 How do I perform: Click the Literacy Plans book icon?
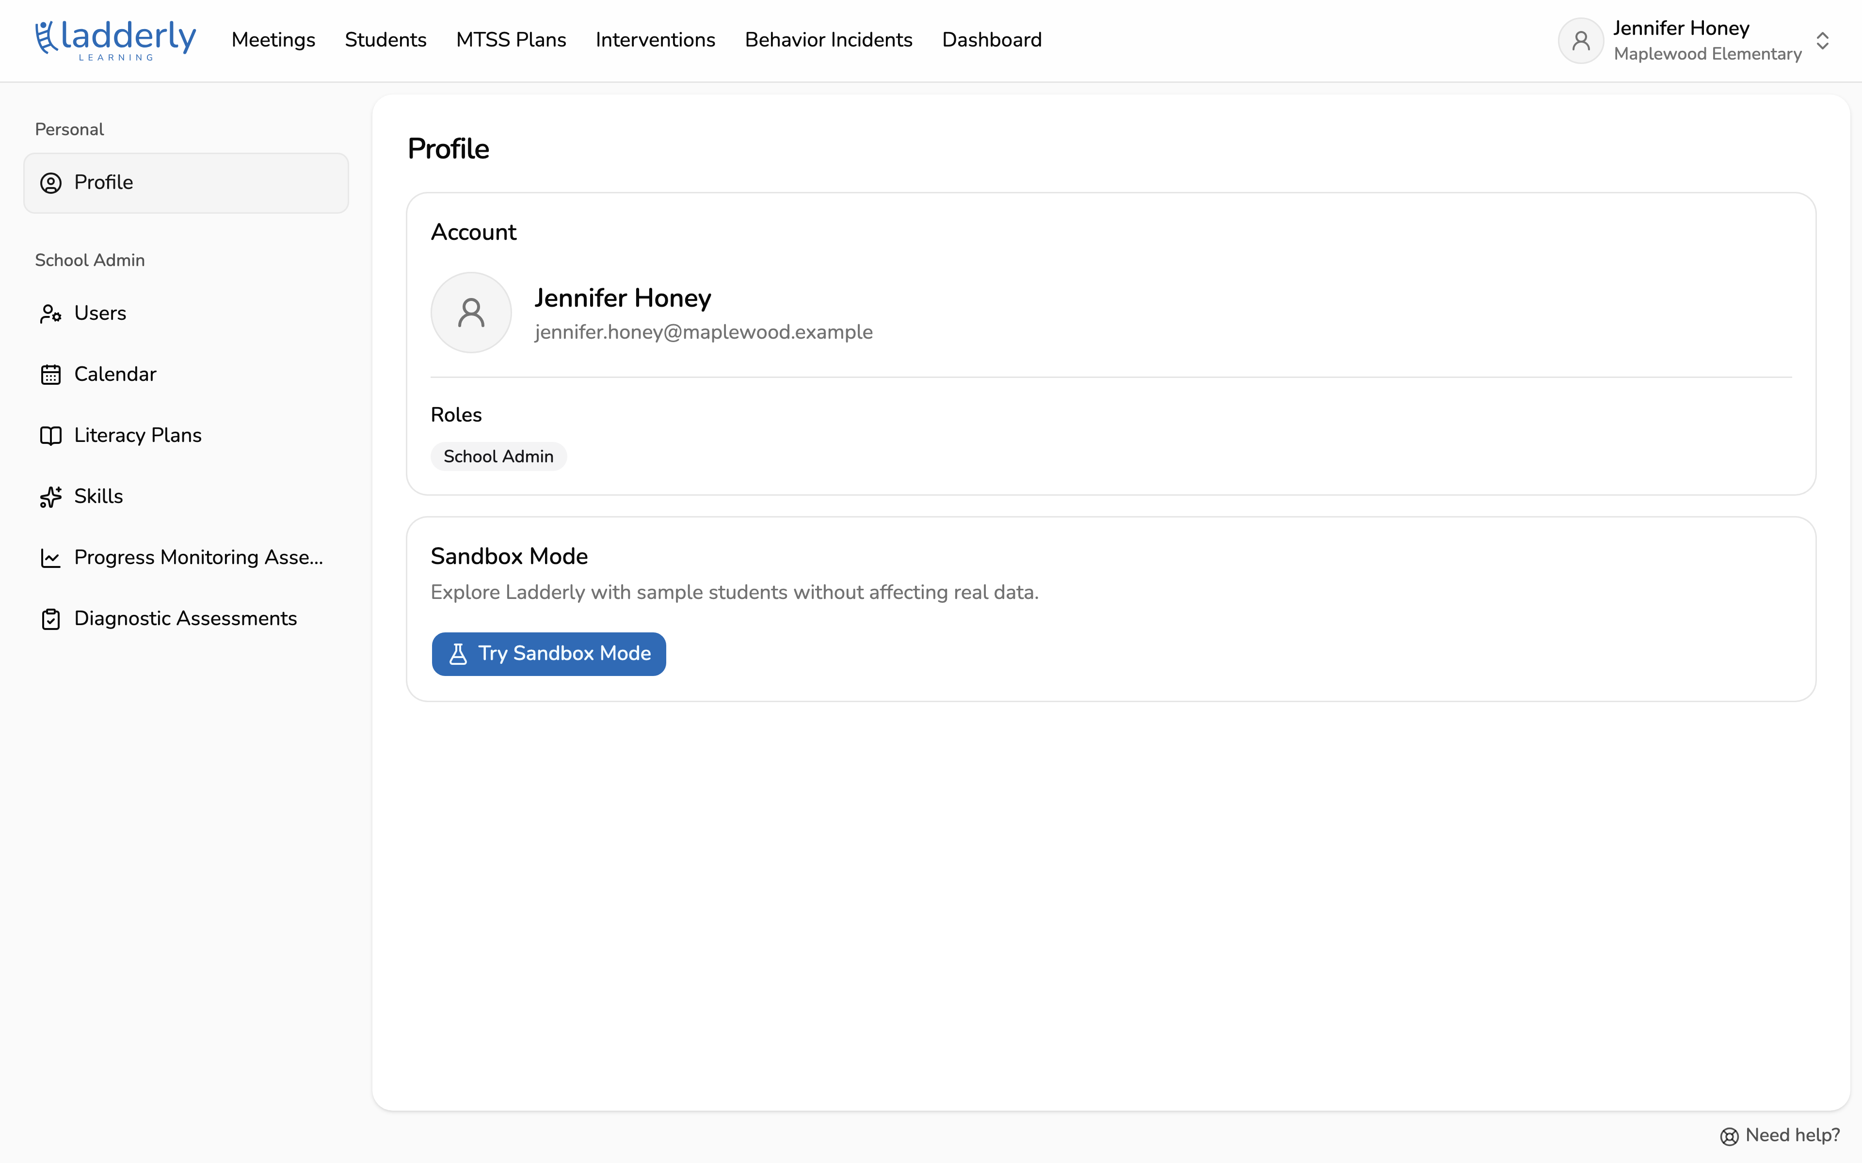51,435
